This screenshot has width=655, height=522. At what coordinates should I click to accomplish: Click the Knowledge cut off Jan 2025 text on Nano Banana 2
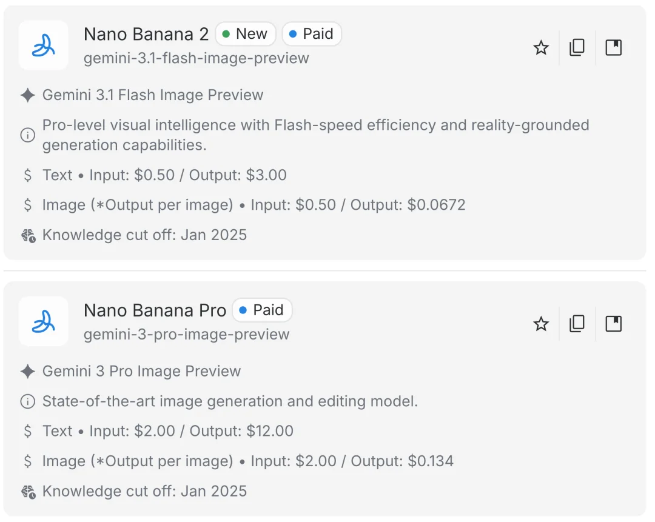[x=144, y=235]
